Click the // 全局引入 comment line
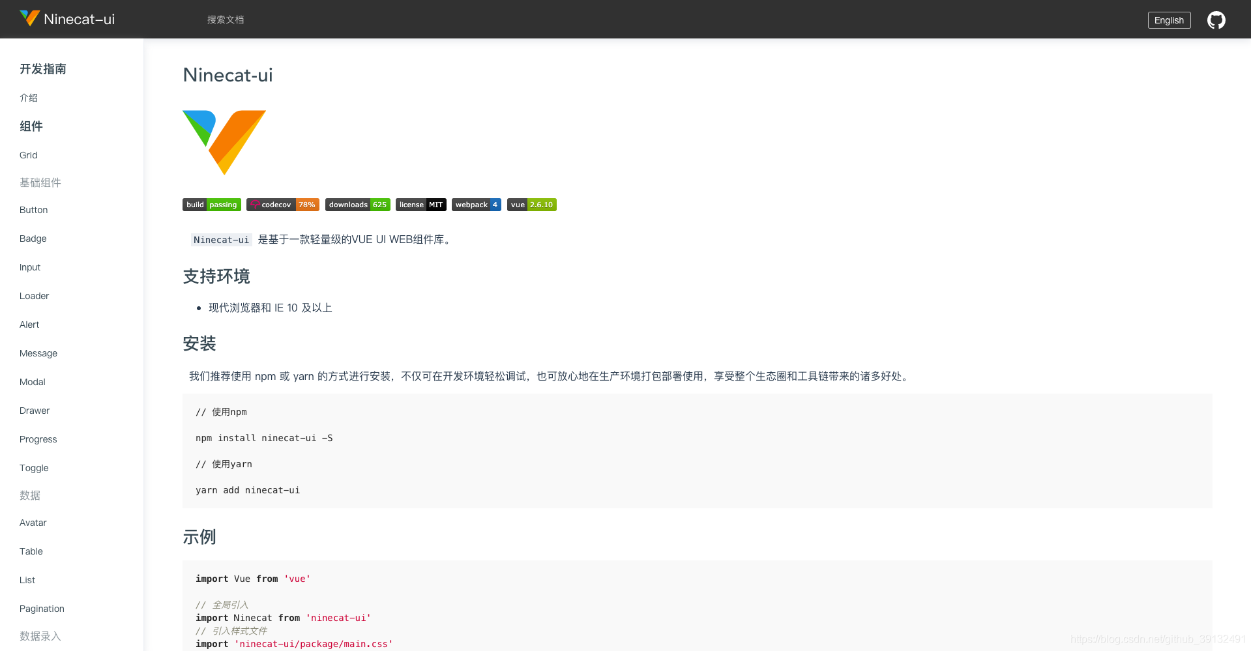Image resolution: width=1251 pixels, height=651 pixels. [x=222, y=605]
